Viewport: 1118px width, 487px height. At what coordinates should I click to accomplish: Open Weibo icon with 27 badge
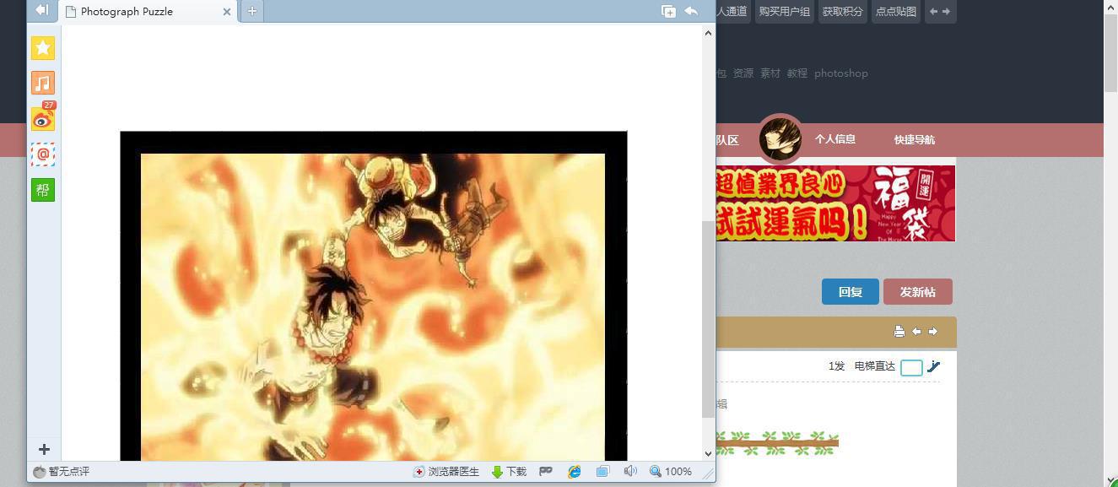[x=43, y=119]
